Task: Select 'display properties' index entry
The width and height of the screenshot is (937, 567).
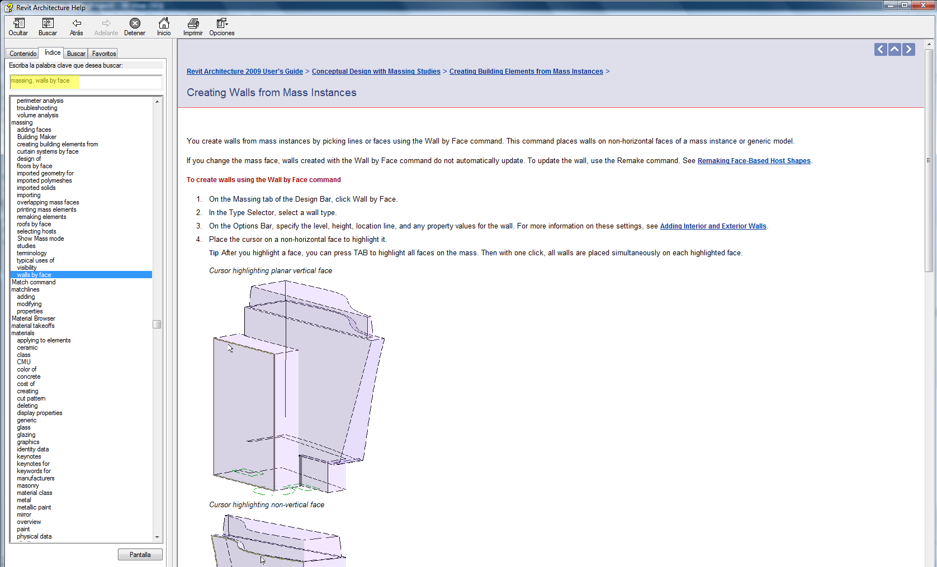Action: pyautogui.click(x=40, y=413)
